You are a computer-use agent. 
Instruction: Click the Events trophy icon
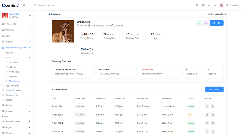click(3, 42)
